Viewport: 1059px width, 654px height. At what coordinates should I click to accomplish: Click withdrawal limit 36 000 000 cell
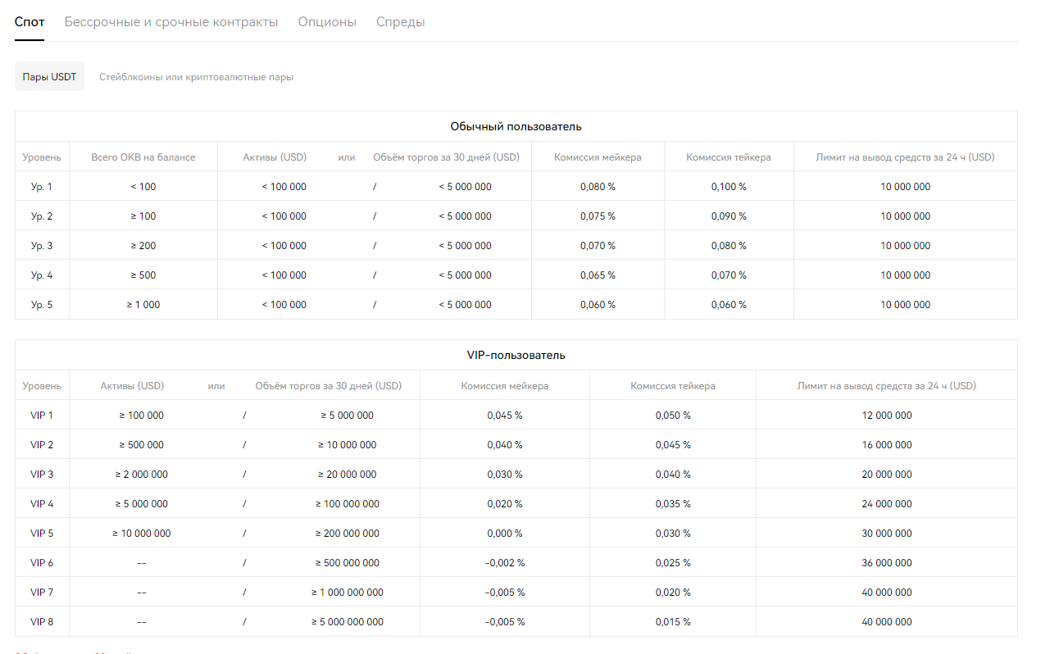tap(887, 563)
